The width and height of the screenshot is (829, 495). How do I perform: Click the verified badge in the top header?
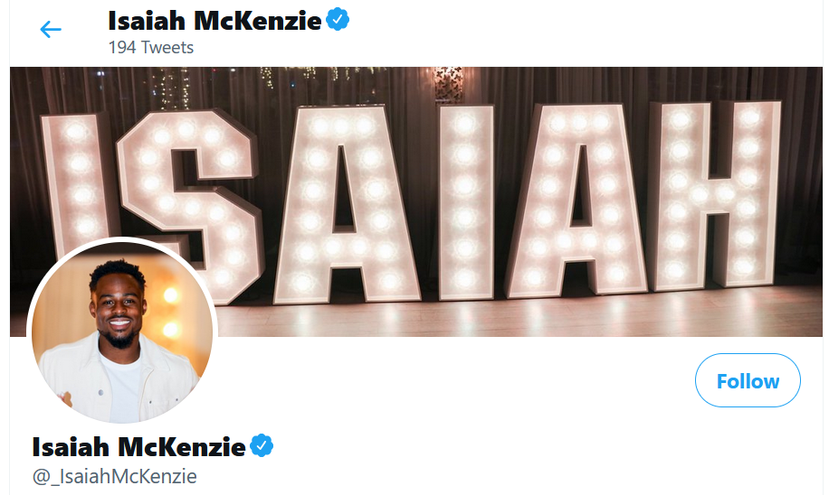tap(338, 20)
